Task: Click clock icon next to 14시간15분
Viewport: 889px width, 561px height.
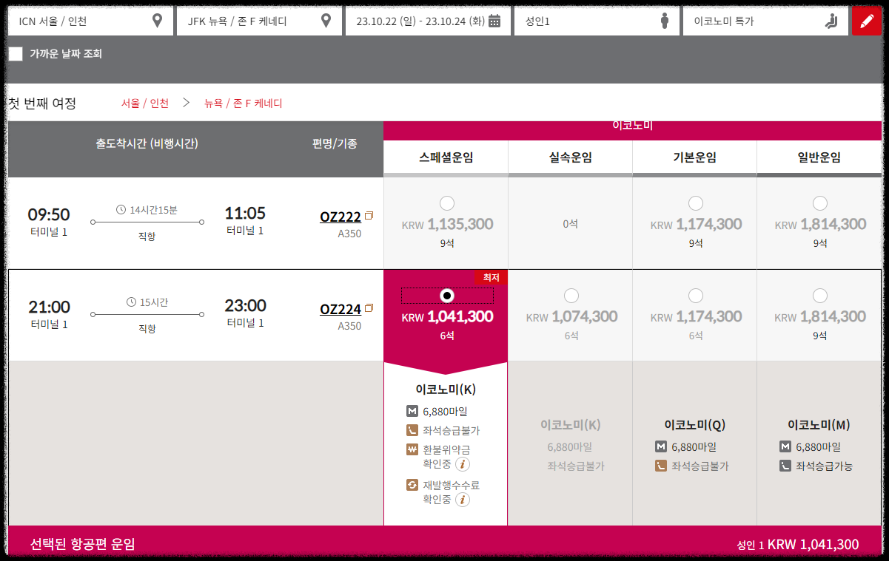Action: click(121, 210)
